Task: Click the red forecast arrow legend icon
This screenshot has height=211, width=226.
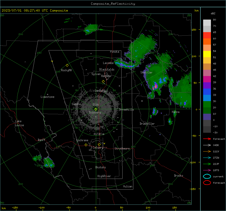Action: click(x=207, y=139)
